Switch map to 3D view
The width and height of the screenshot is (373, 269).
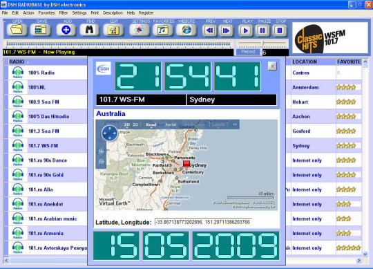click(x=135, y=124)
